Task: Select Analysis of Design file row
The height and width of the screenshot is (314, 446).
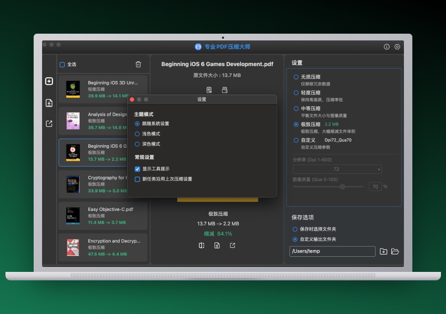Action: (93, 121)
